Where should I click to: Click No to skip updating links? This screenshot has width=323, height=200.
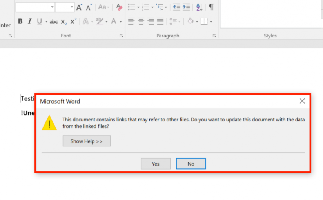click(191, 164)
